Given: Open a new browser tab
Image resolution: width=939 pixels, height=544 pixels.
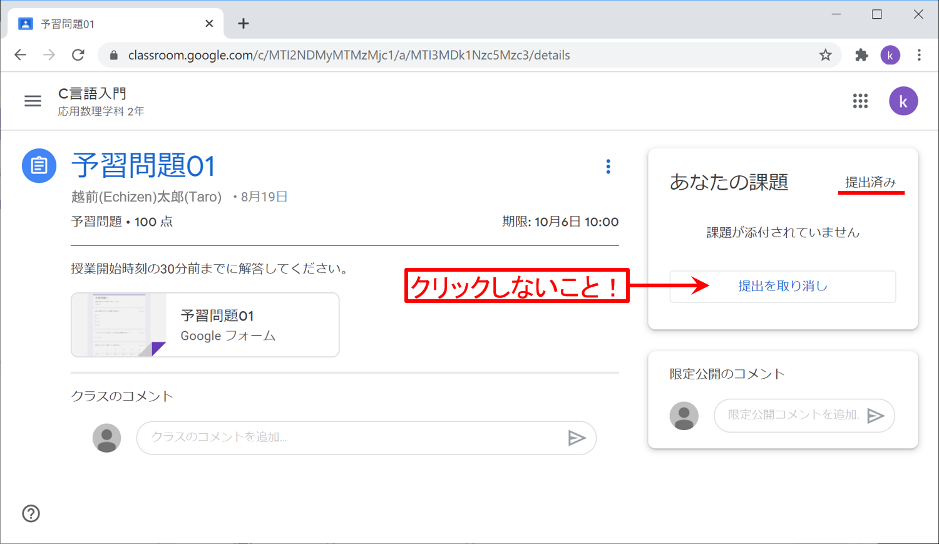Looking at the screenshot, I should 244,24.
